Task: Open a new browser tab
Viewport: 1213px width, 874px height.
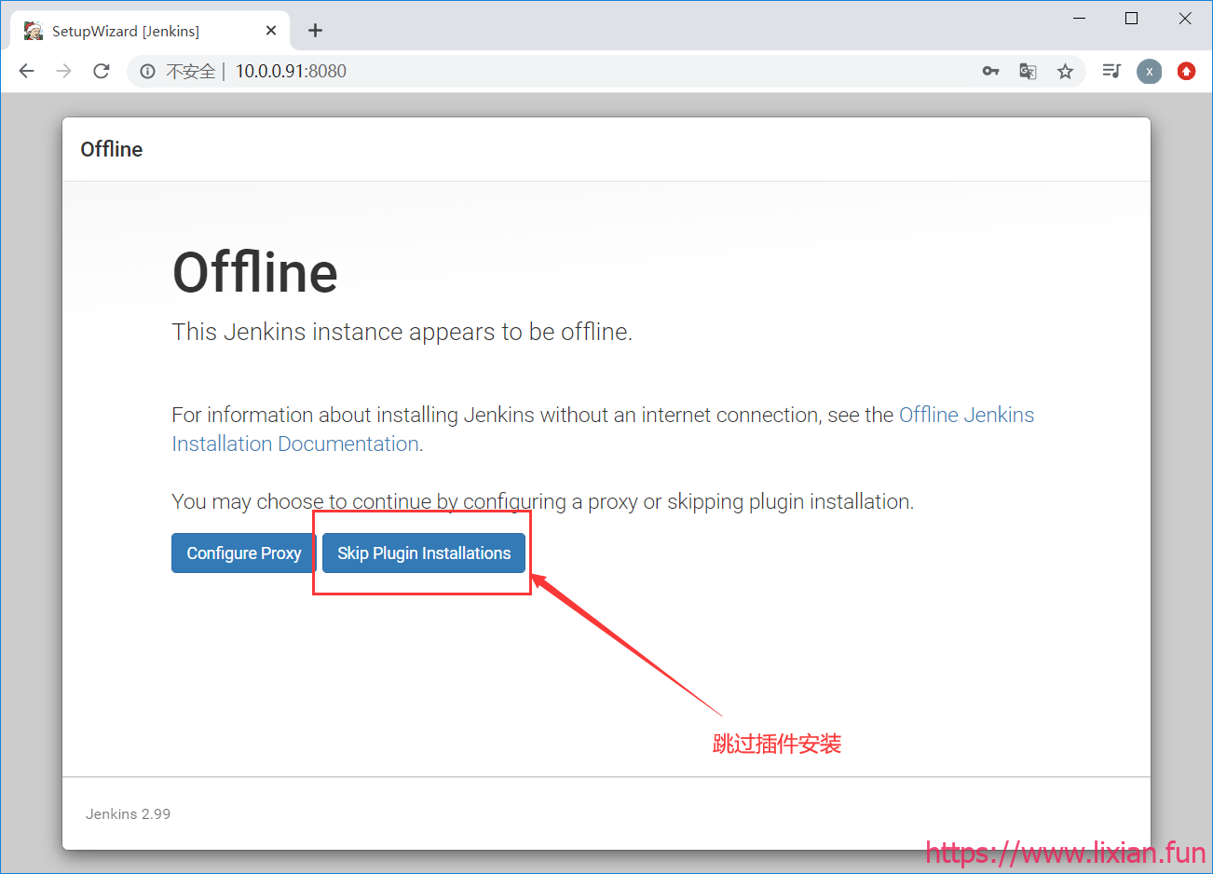Action: point(316,31)
